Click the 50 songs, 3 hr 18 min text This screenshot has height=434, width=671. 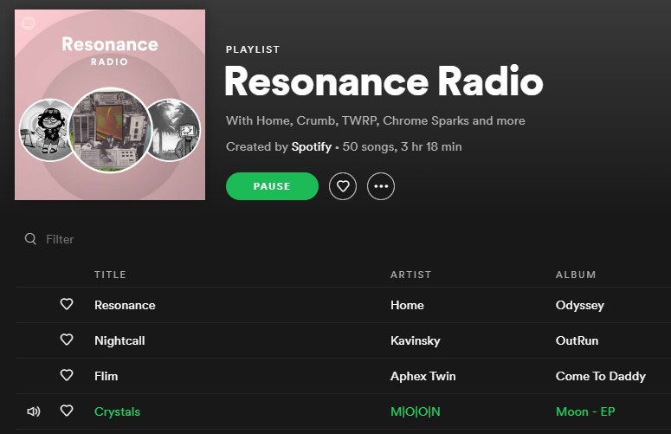(x=402, y=146)
